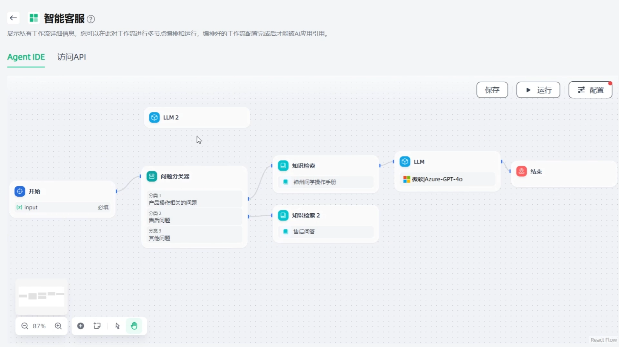619x347 pixels.
Task: Zoom in the canvas with plus magnifier
Action: (x=58, y=326)
